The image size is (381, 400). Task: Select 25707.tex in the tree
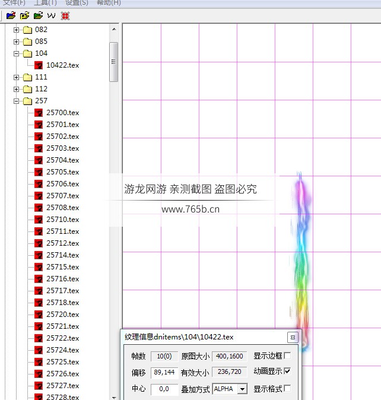point(63,196)
